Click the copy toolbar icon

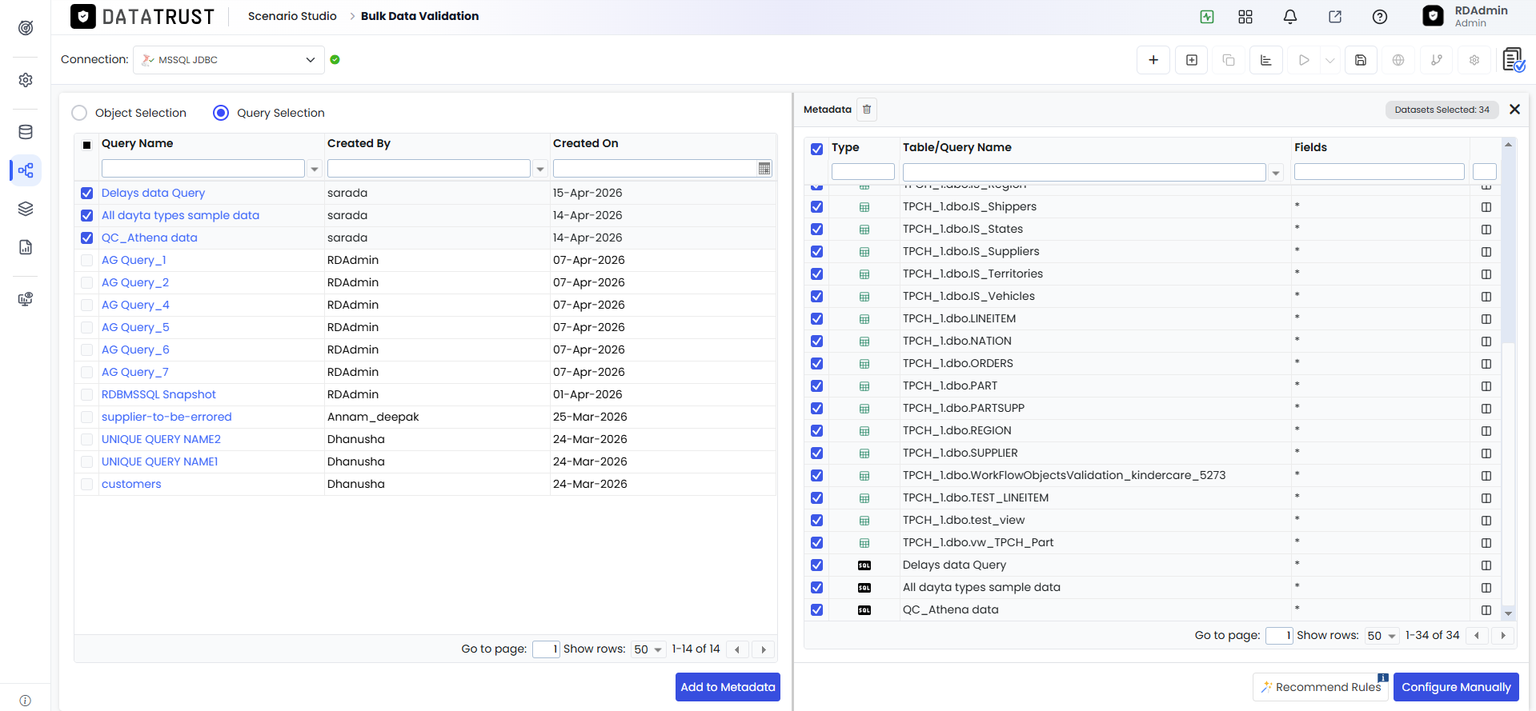1229,60
